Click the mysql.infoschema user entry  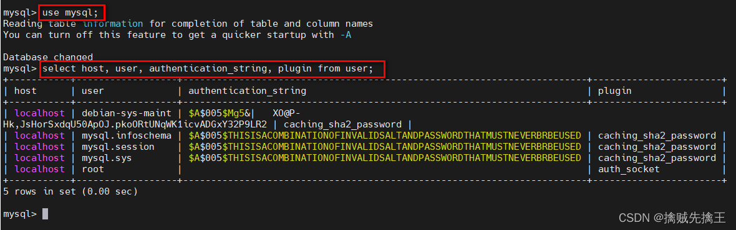coord(127,136)
